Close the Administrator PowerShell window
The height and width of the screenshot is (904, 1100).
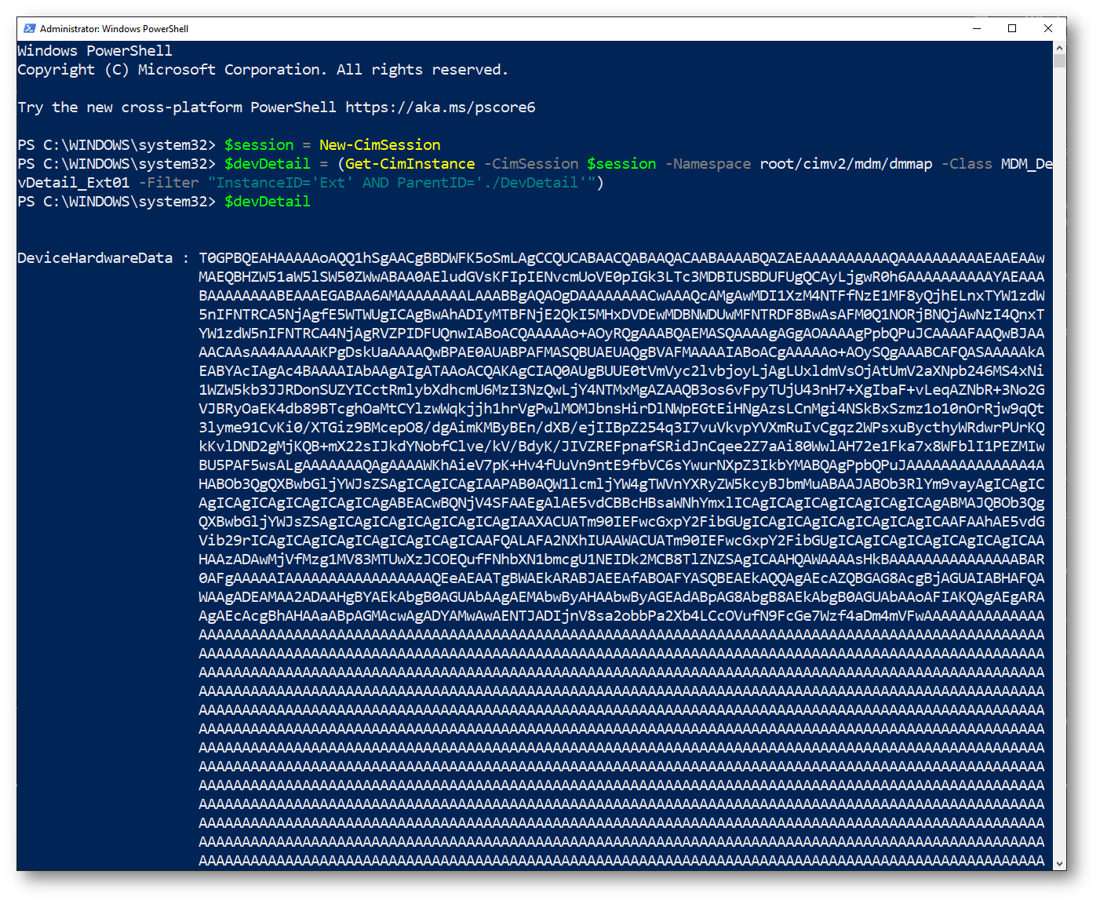[x=1048, y=28]
